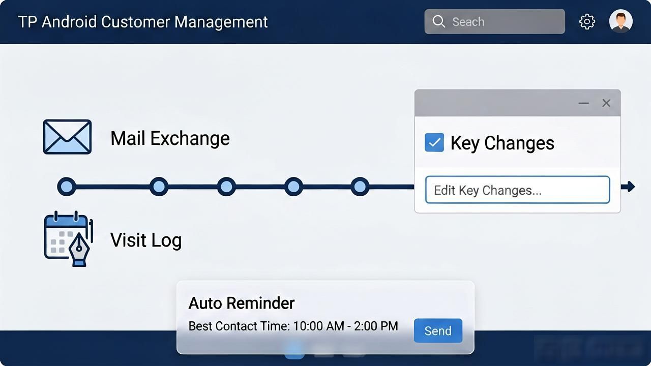Select the fifth timeline point

[360, 187]
